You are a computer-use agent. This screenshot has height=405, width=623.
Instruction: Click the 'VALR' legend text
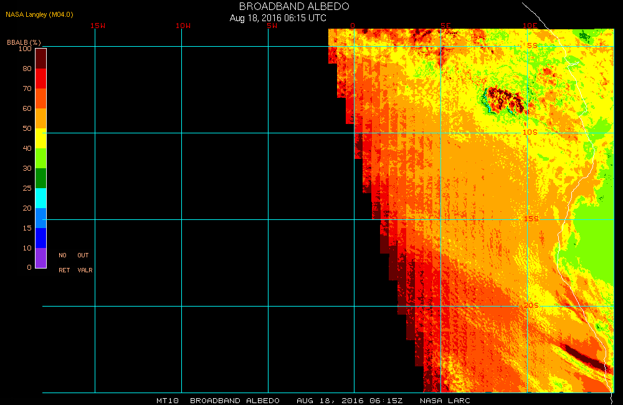click(85, 270)
